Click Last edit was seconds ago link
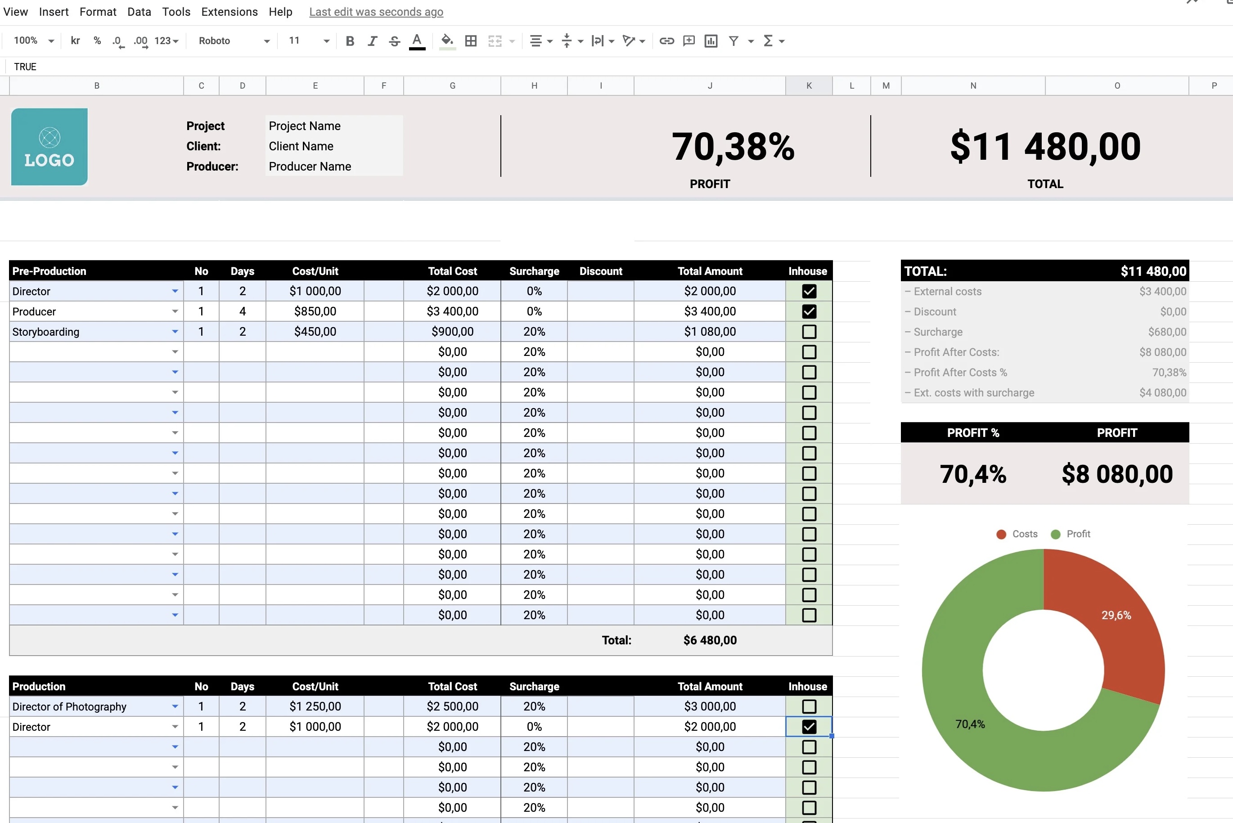 coord(376,12)
